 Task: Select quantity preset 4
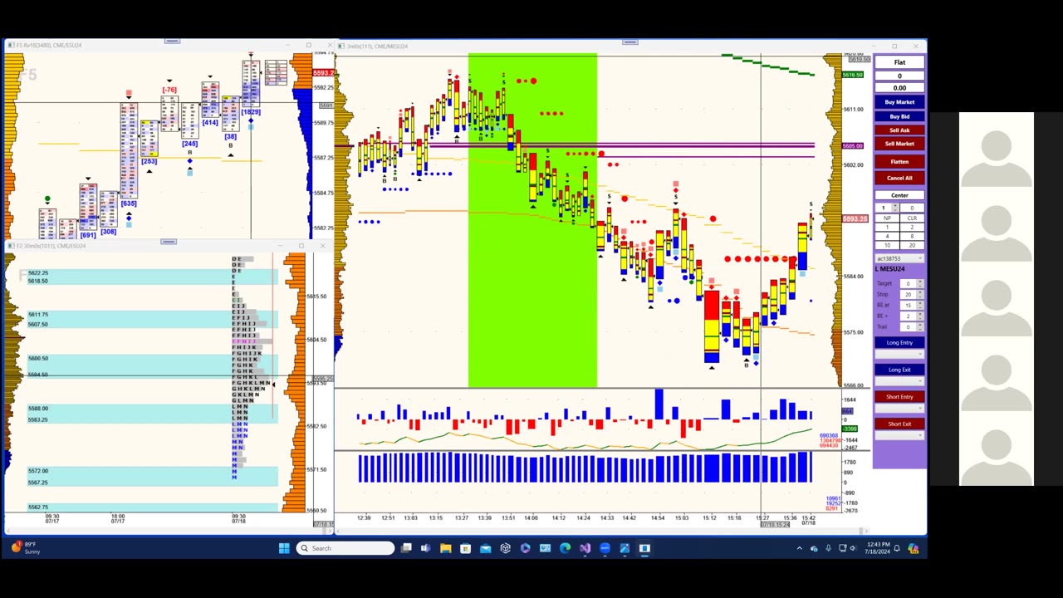point(887,236)
